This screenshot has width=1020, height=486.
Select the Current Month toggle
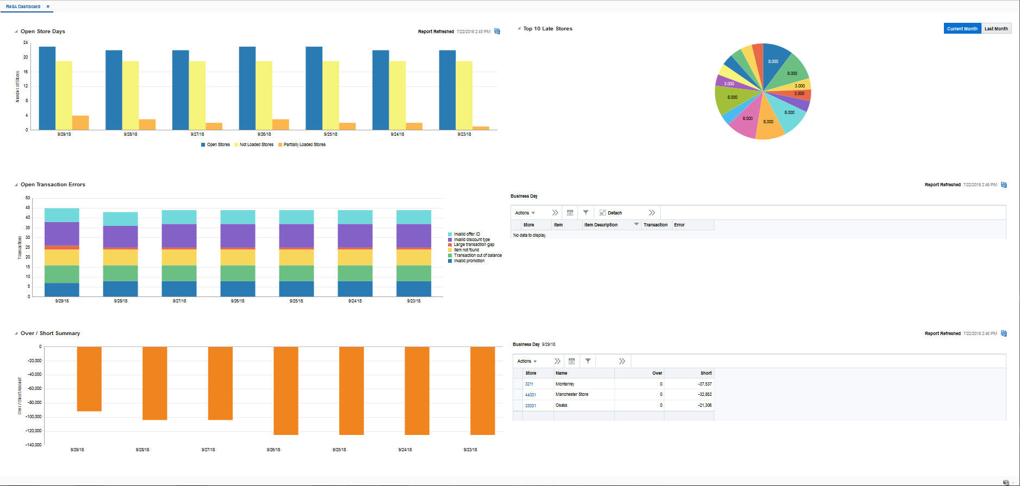click(962, 29)
